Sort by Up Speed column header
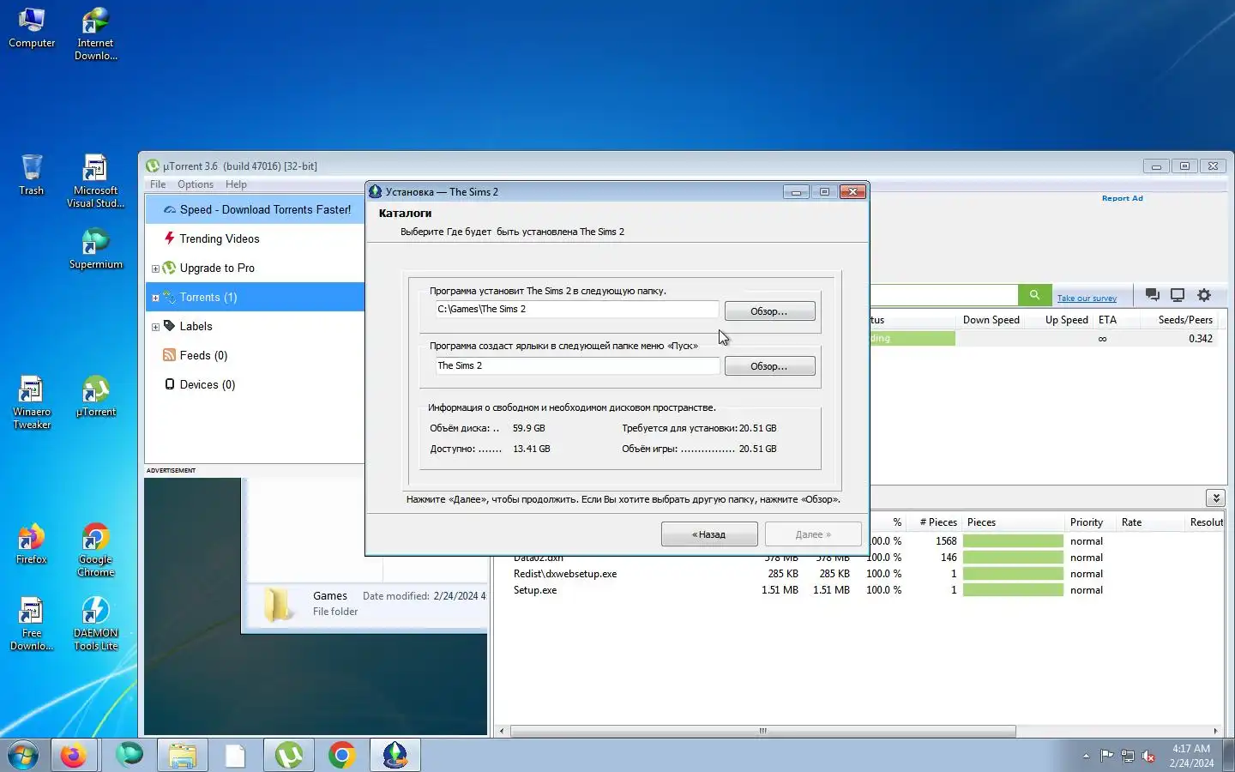Image resolution: width=1235 pixels, height=772 pixels. click(1066, 320)
